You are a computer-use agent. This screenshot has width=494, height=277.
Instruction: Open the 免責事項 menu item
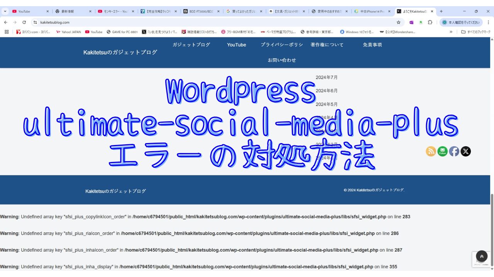(x=372, y=45)
